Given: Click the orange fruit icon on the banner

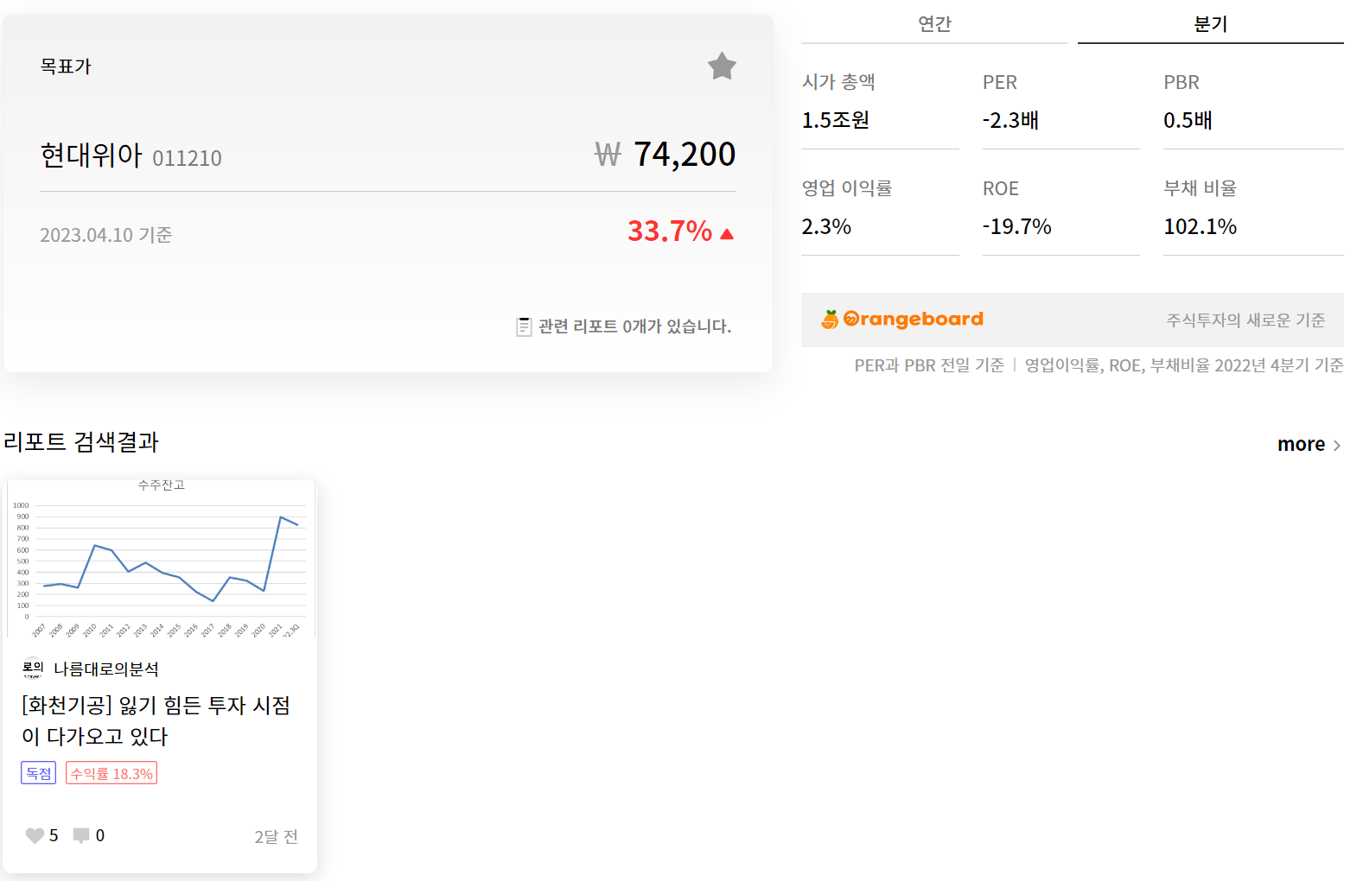Looking at the screenshot, I should tap(830, 320).
